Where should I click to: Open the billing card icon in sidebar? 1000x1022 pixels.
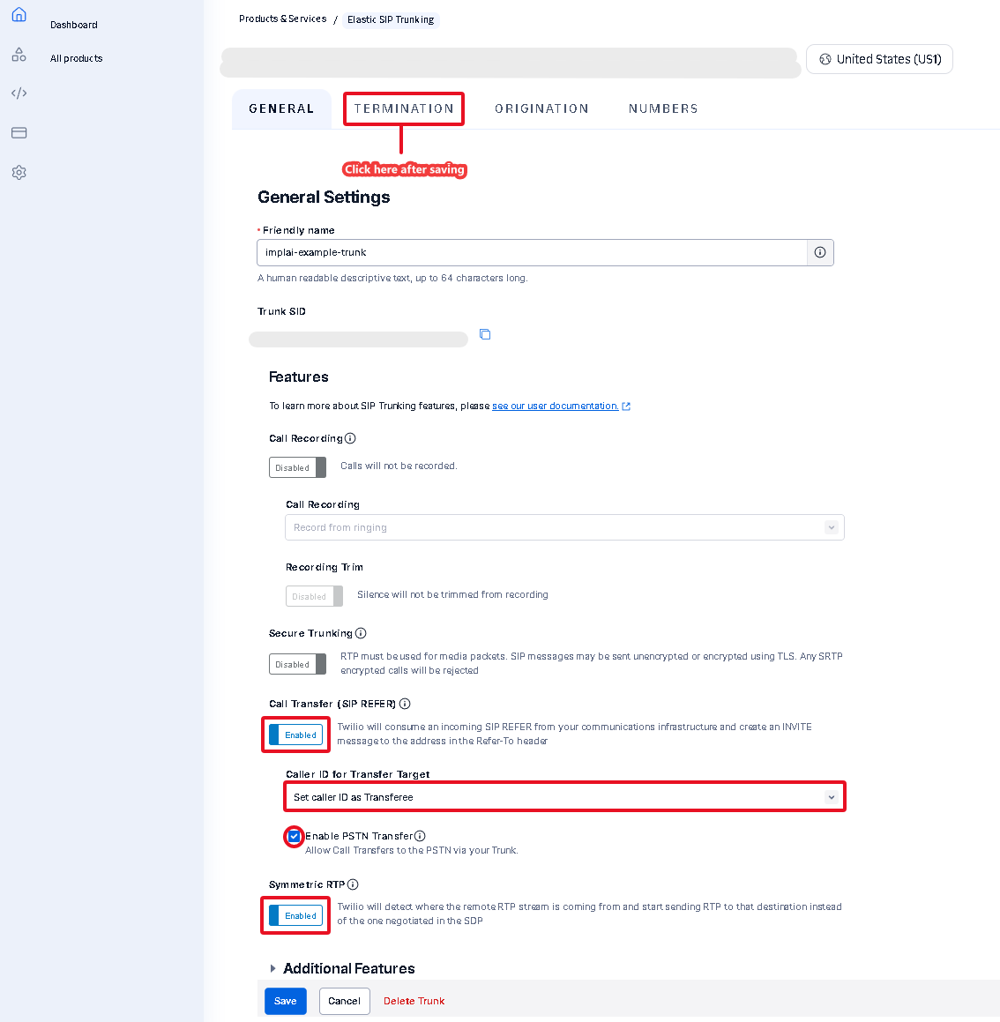coord(19,133)
